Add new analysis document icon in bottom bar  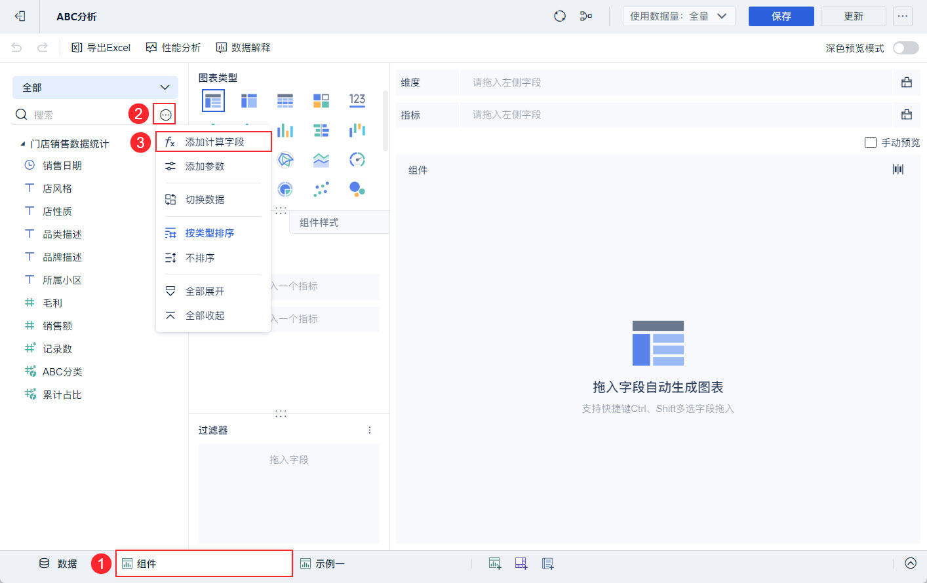pyautogui.click(x=548, y=563)
